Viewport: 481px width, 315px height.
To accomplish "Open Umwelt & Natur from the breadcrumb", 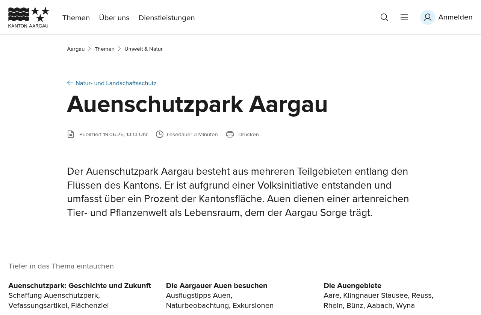I will pos(144,49).
